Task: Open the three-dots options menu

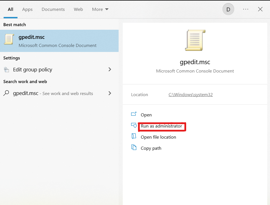Action: pyautogui.click(x=246, y=9)
